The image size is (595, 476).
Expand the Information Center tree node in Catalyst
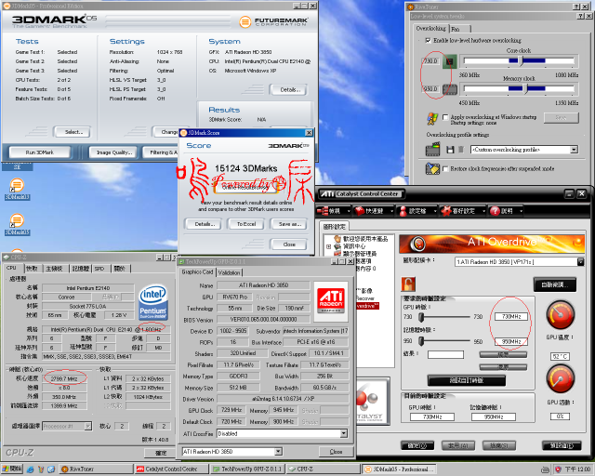click(328, 246)
